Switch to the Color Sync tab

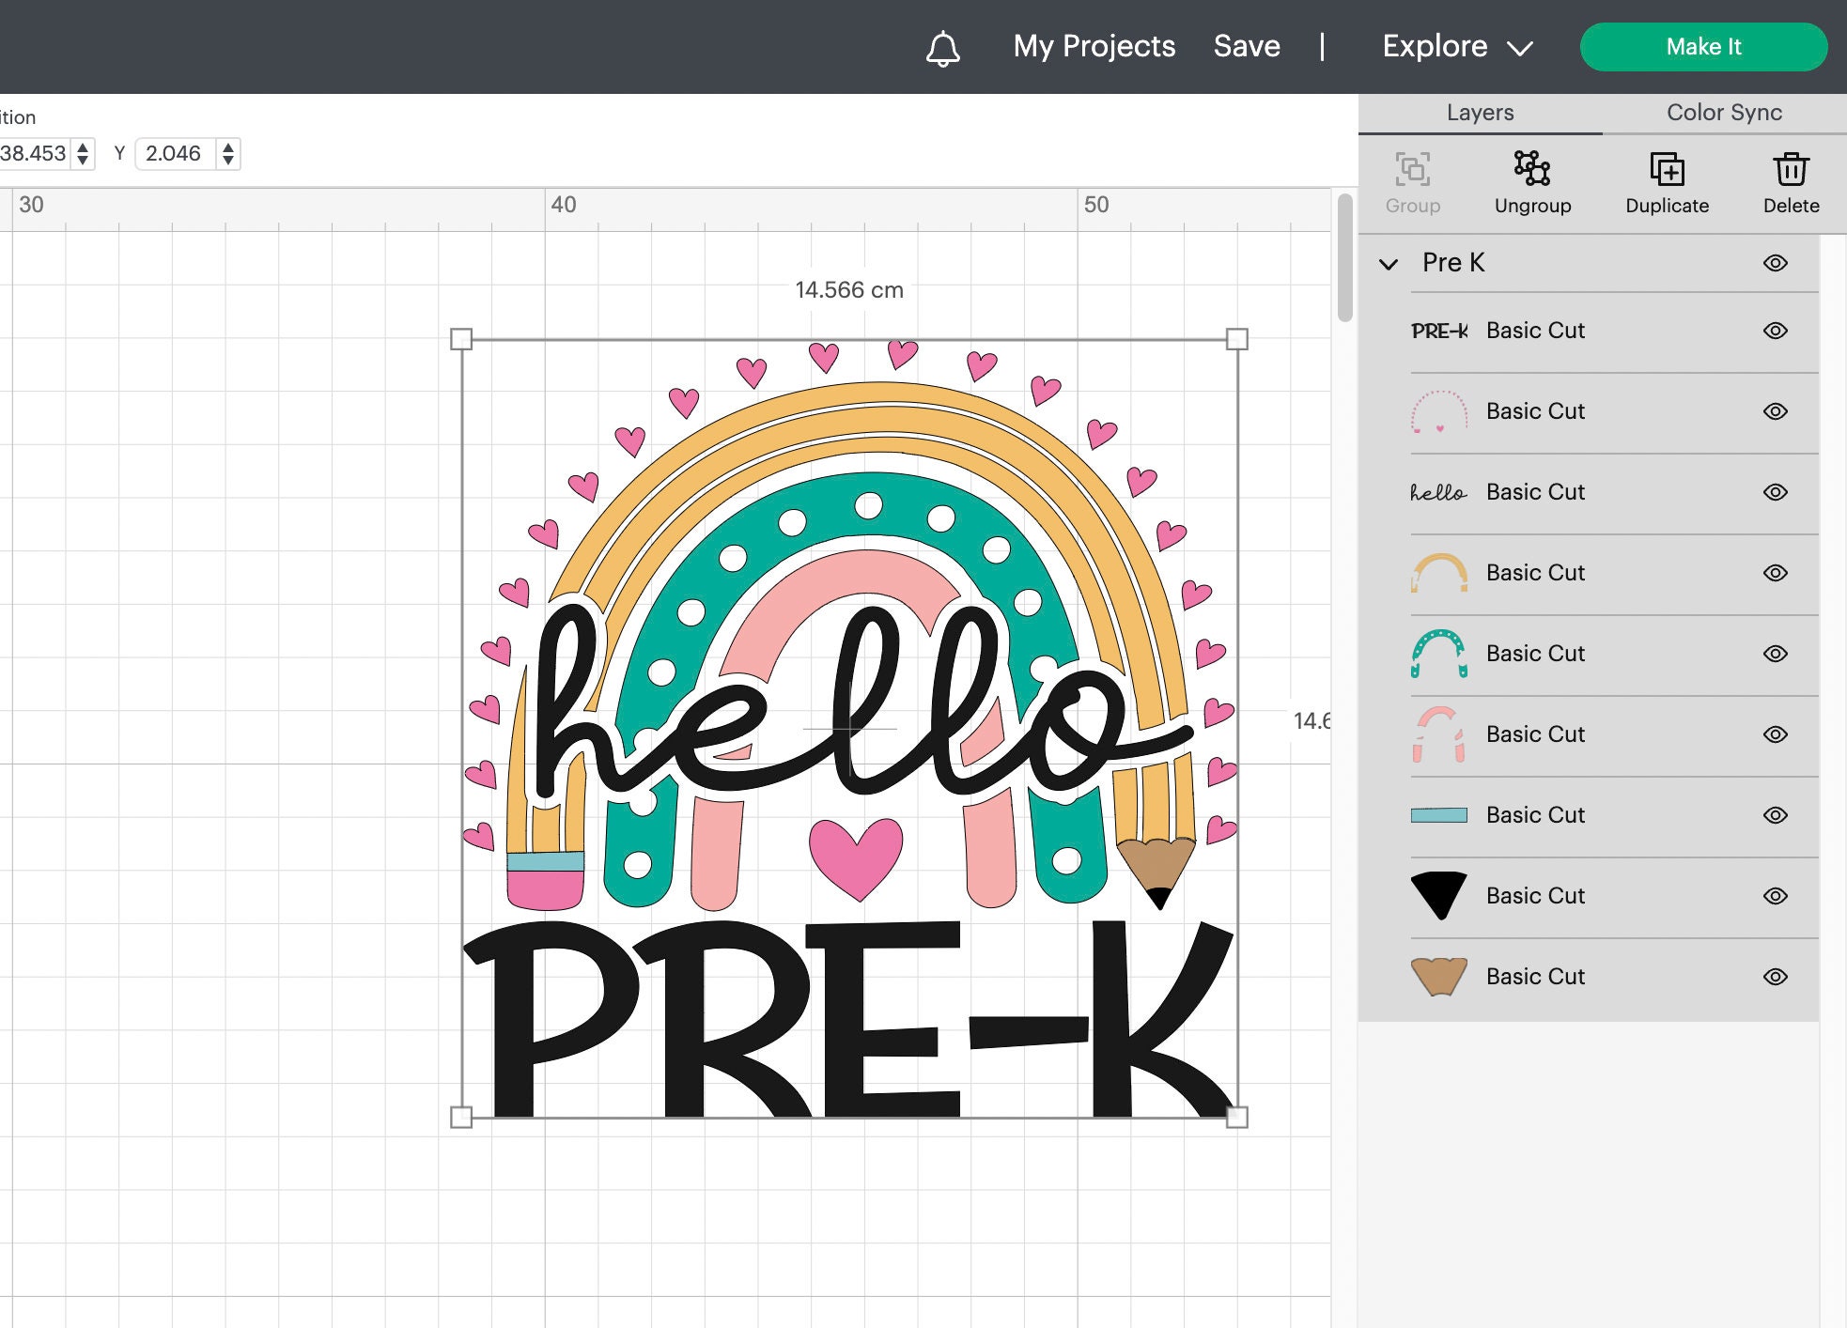pos(1723,112)
